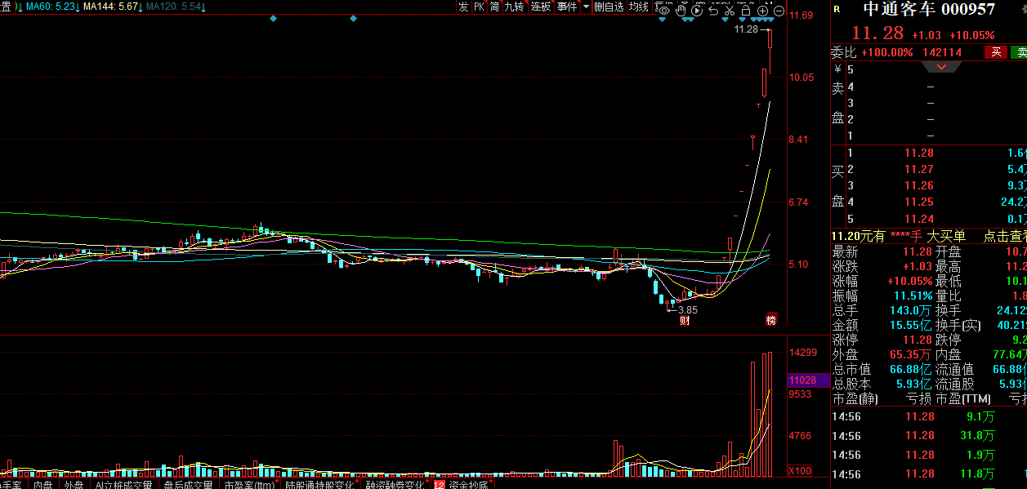Zoom out with the minus circle icon
This screenshot has height=489, width=1027.
[x=779, y=11]
